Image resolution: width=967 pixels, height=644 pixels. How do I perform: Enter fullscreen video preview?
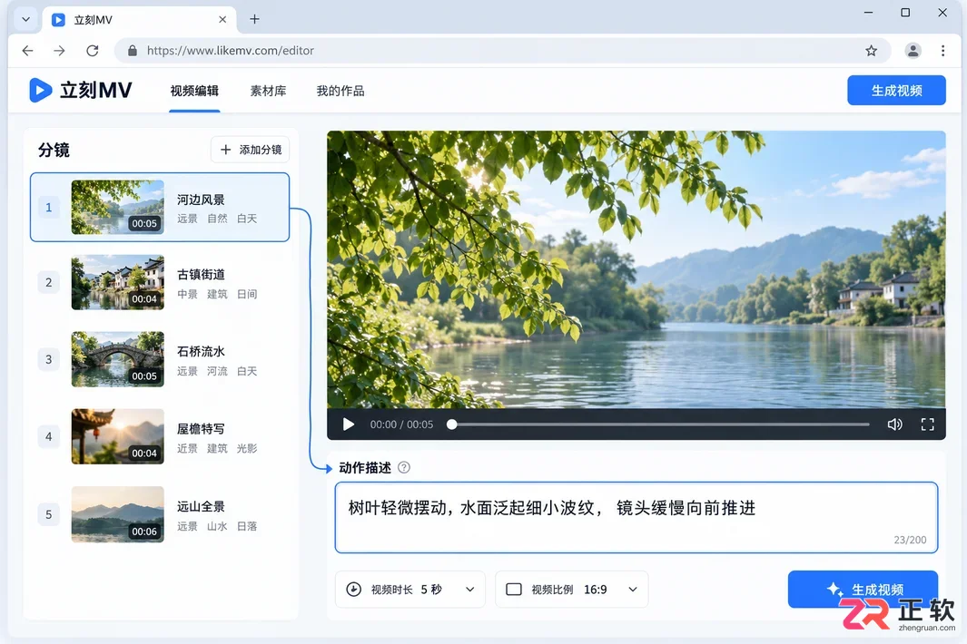[x=927, y=424]
